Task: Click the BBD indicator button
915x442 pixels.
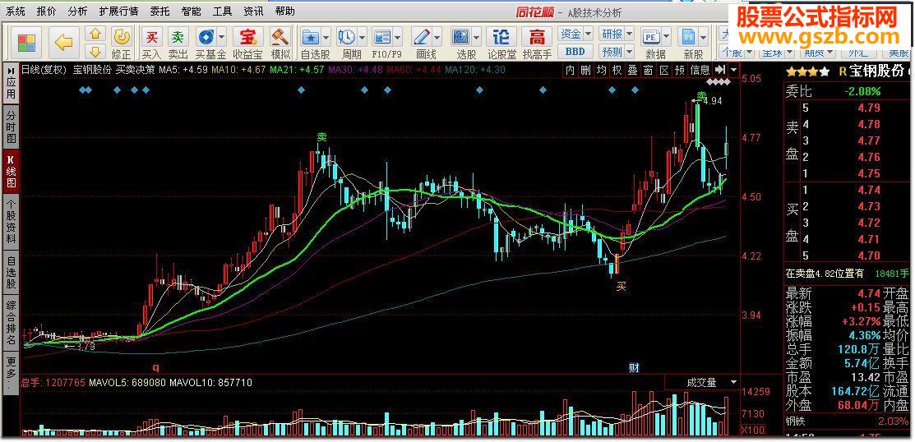Action: [575, 51]
